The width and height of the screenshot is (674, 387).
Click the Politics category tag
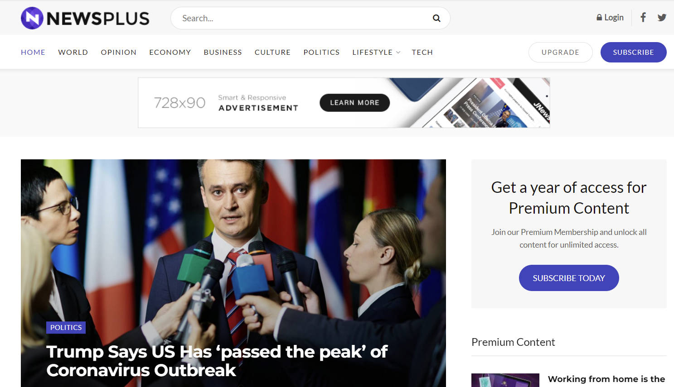(66, 327)
